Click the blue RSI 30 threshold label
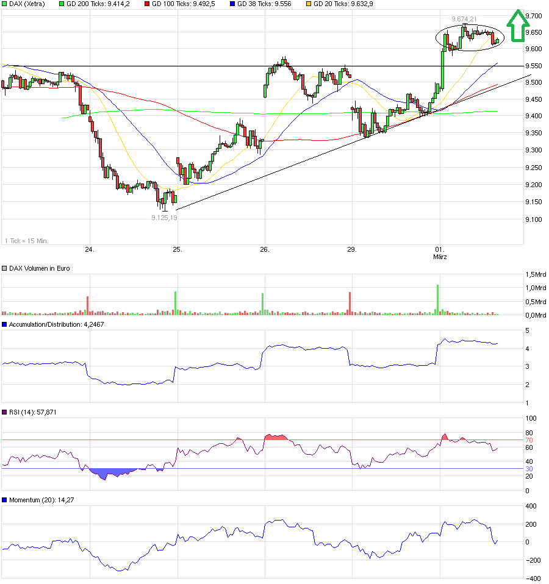Screen dimensions: 549x584 point(529,469)
